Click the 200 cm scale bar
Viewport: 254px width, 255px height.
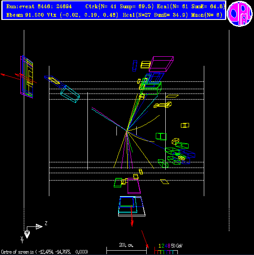coord(126,250)
